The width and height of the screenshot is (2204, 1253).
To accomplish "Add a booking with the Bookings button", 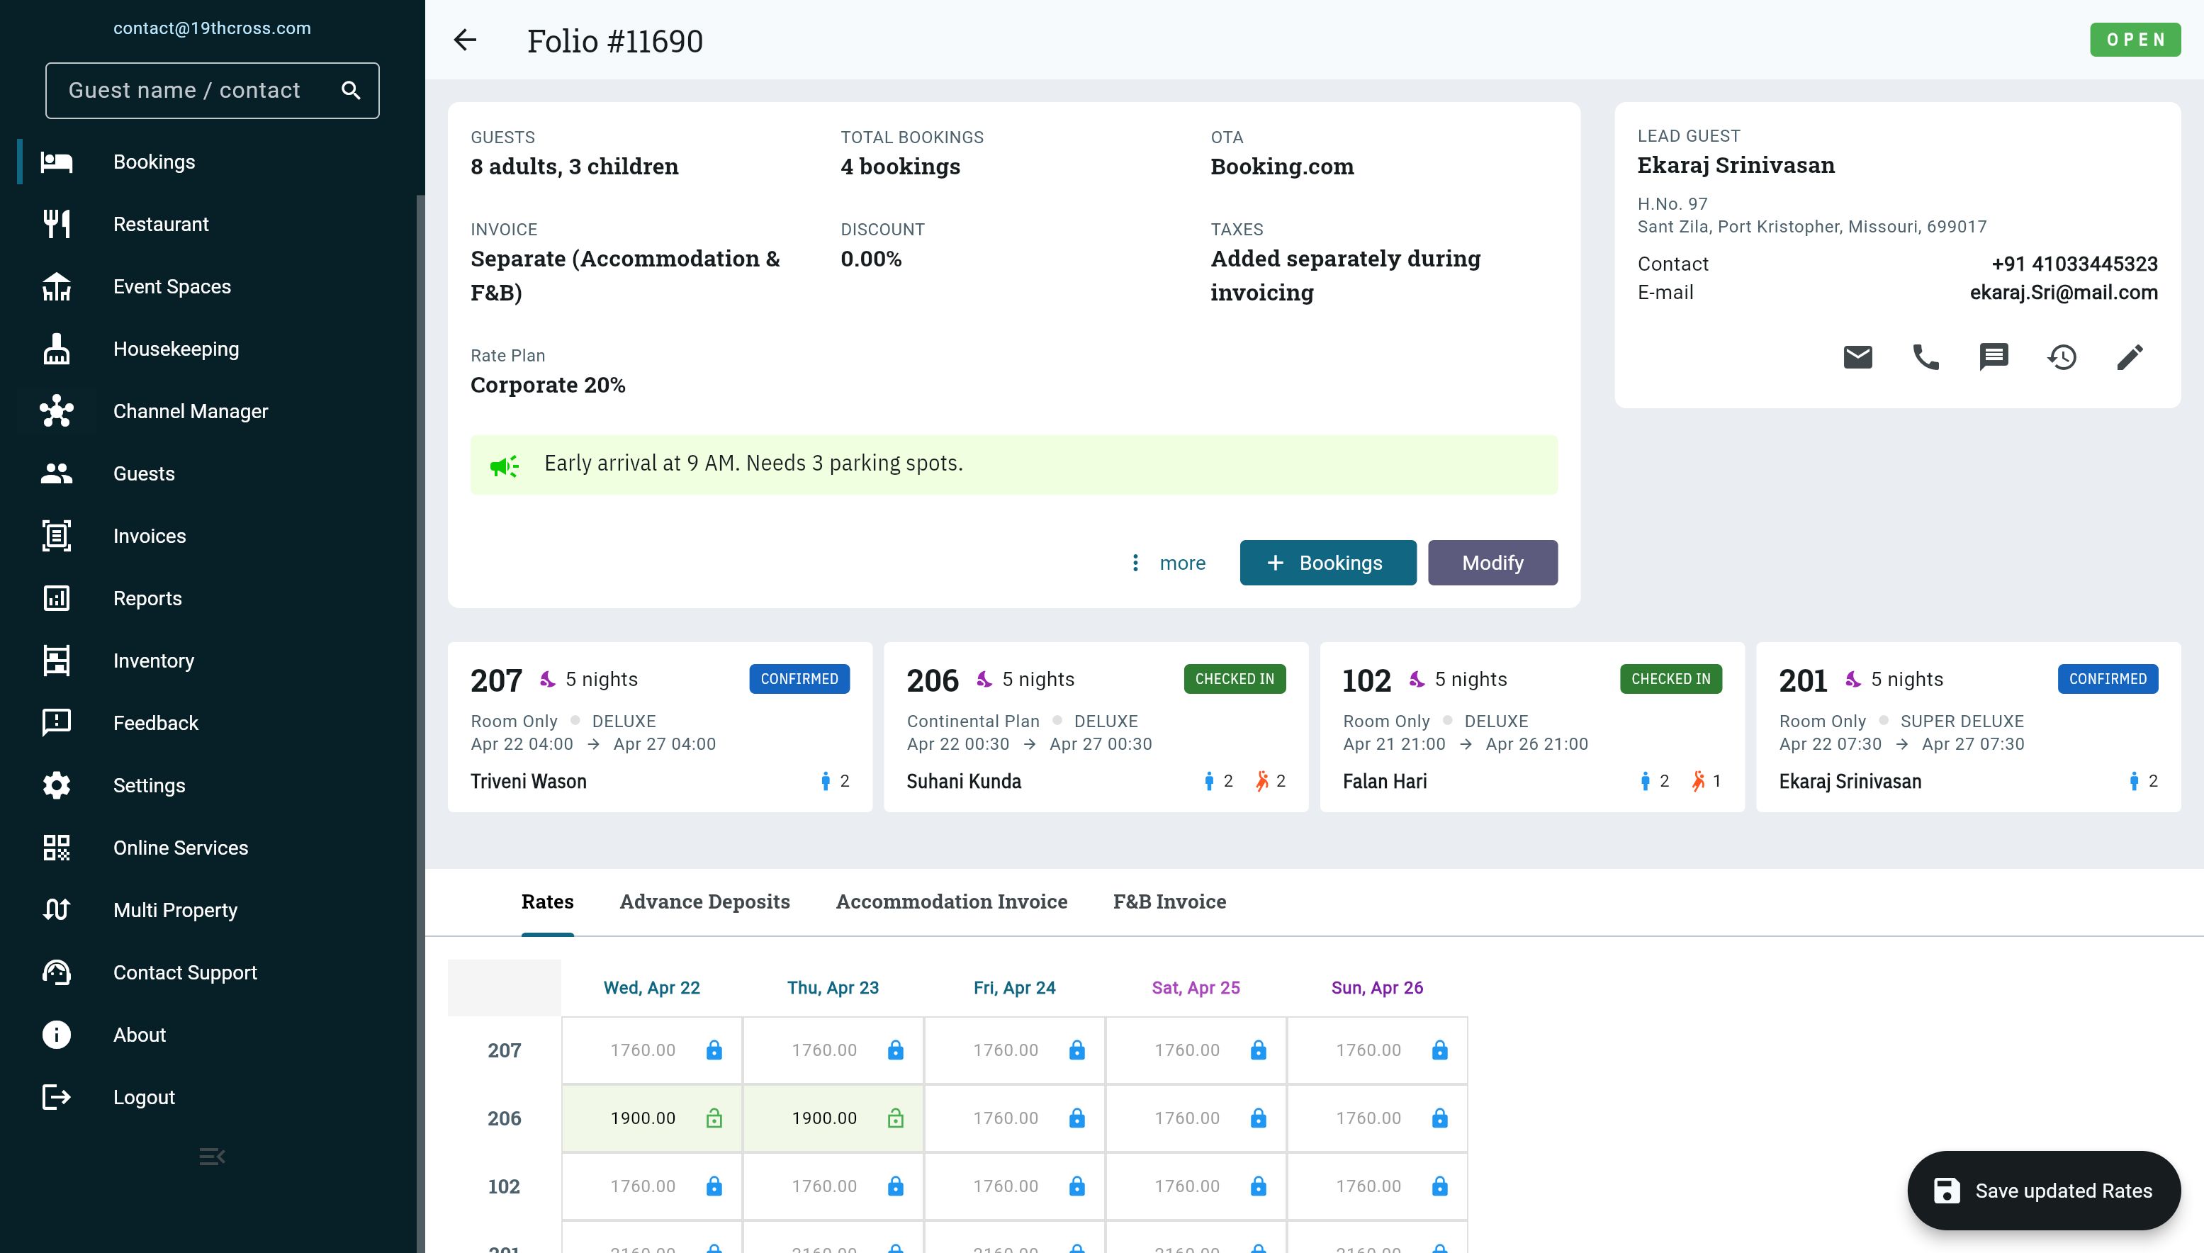I will pyautogui.click(x=1327, y=562).
